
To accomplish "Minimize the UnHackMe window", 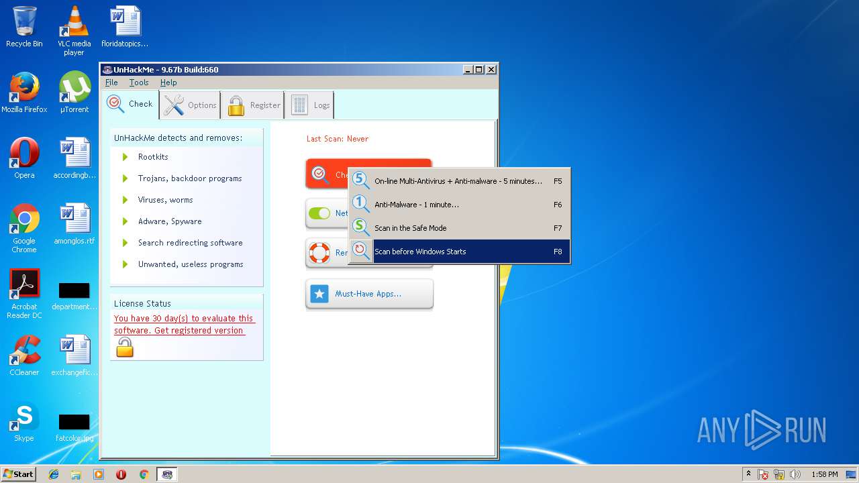I will pos(467,69).
